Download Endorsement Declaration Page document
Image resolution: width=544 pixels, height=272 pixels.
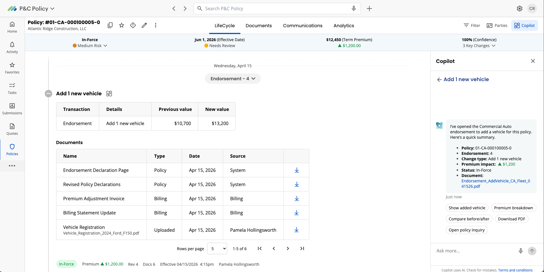pyautogui.click(x=297, y=170)
